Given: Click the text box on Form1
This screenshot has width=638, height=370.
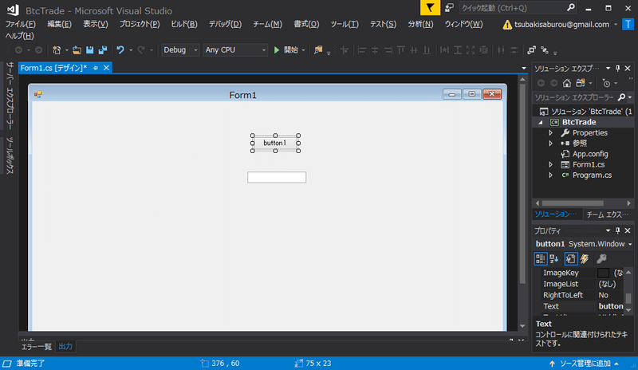Looking at the screenshot, I should click(x=277, y=177).
